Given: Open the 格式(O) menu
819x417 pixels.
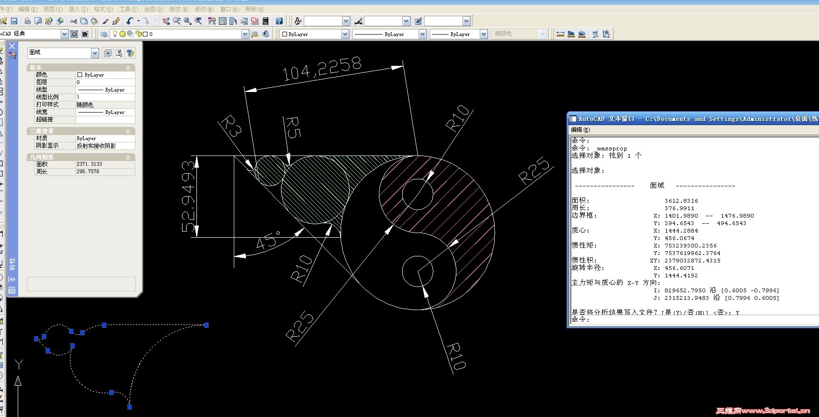Looking at the screenshot, I should (x=103, y=9).
